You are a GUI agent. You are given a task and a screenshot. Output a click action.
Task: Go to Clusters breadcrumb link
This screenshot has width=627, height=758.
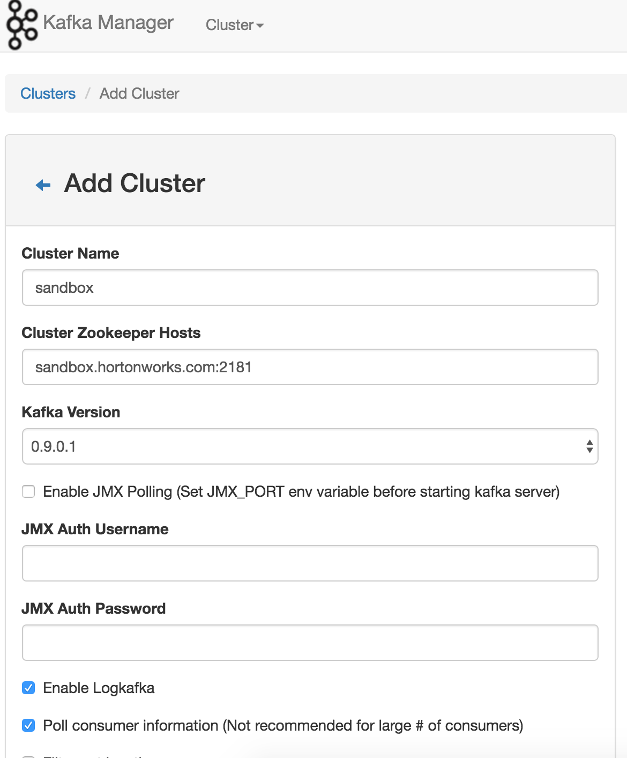pos(48,93)
